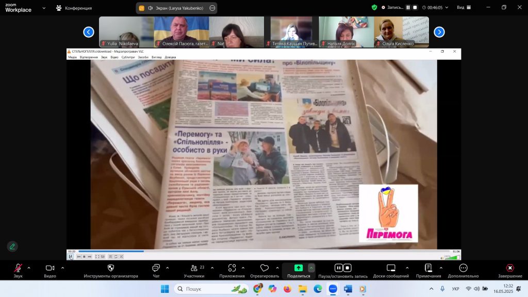
Task: Click the red Завершение end button
Action: [x=510, y=271]
